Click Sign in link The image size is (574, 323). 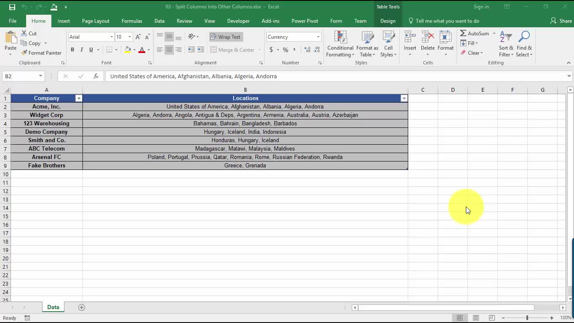pos(481,7)
